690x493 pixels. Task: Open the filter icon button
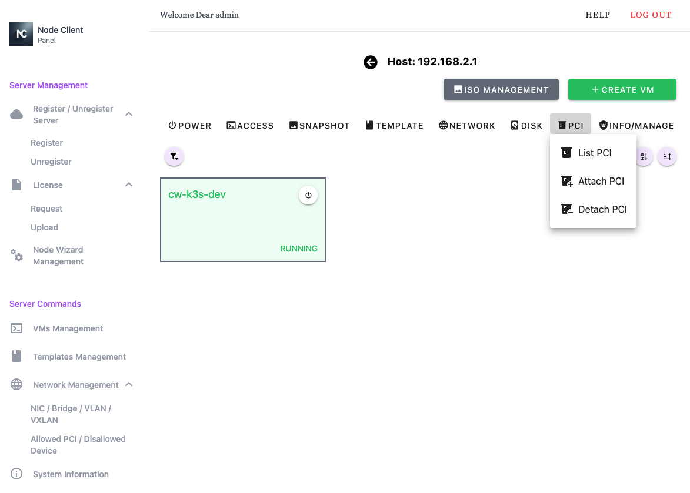[174, 156]
